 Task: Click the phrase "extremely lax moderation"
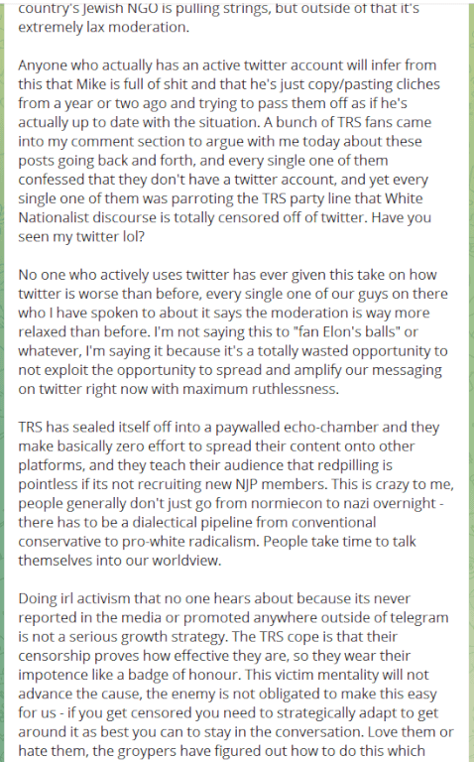102,27
